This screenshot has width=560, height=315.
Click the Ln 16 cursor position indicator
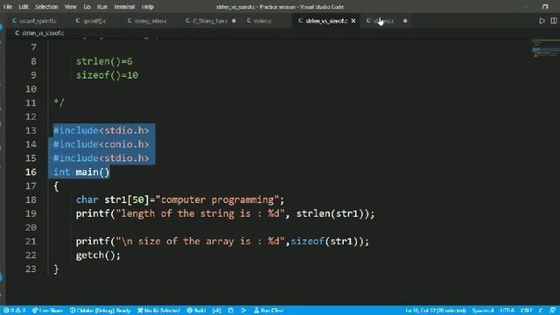(x=436, y=311)
